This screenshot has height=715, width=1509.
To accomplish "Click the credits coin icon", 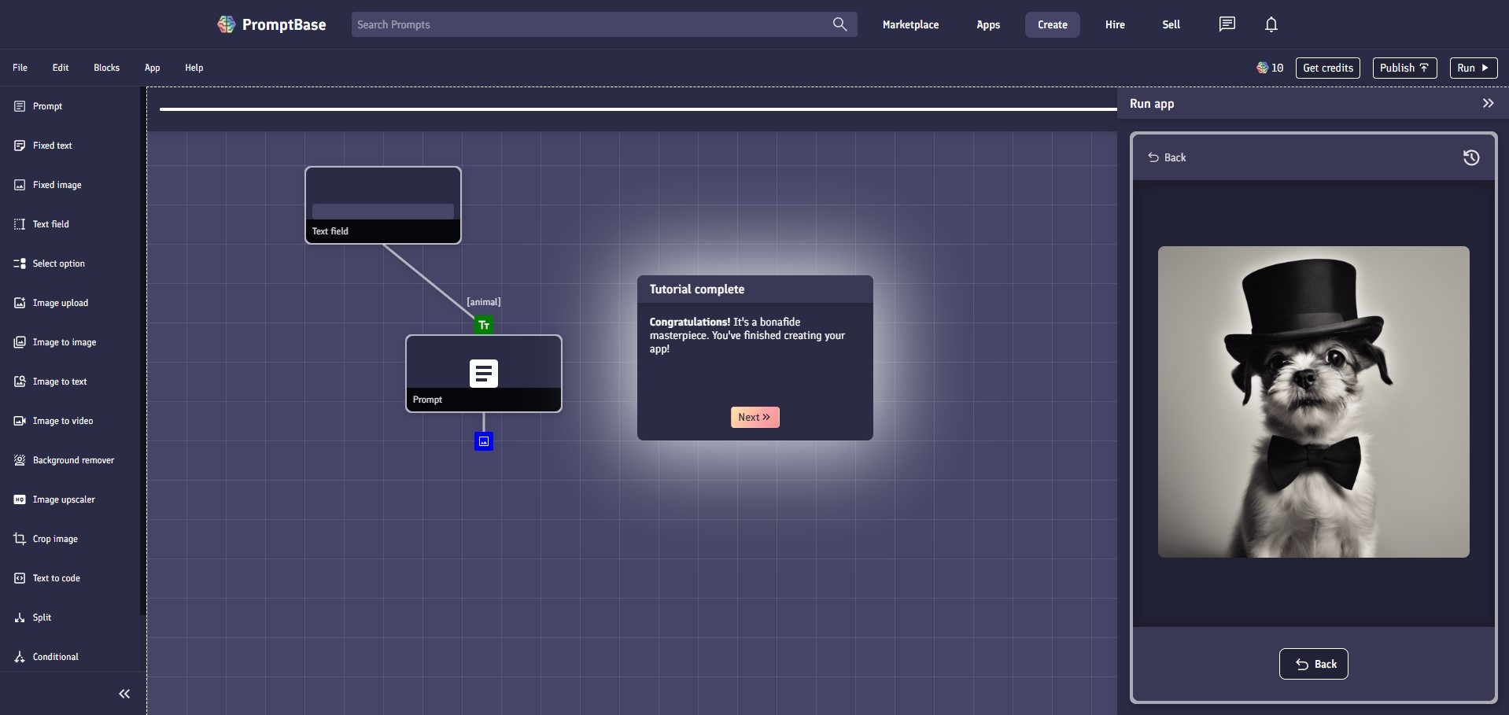I will pos(1262,68).
